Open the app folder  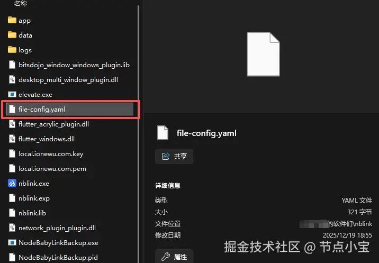[x=19, y=21]
